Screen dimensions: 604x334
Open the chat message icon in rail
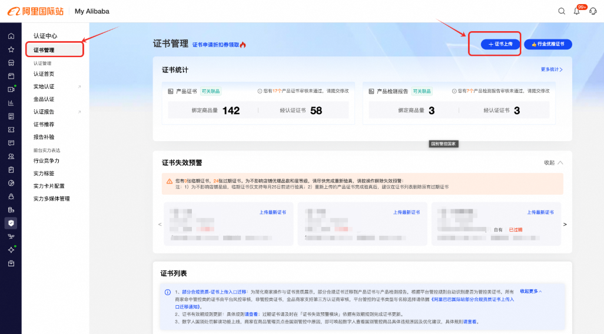coord(11,143)
